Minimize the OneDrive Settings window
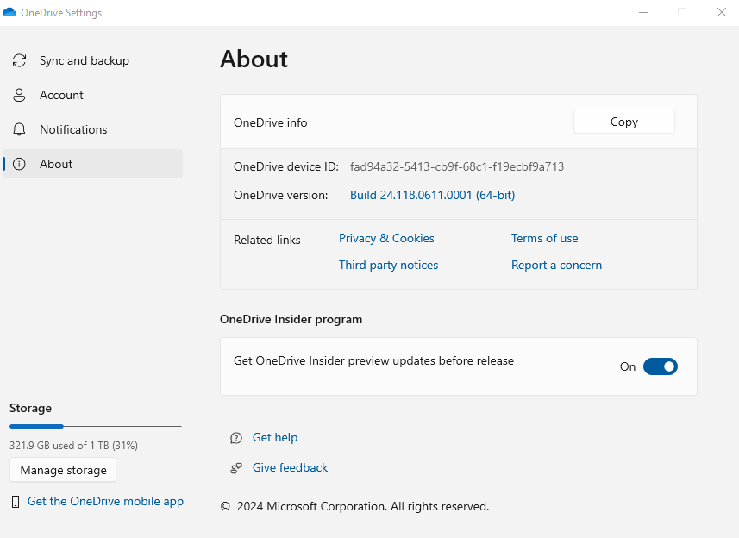The image size is (739, 538). point(643,12)
